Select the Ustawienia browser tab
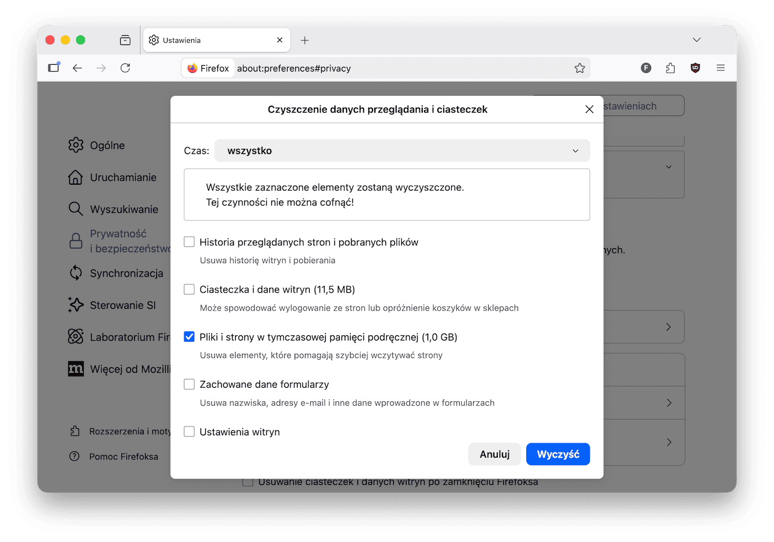This screenshot has height=542, width=774. pyautogui.click(x=217, y=40)
